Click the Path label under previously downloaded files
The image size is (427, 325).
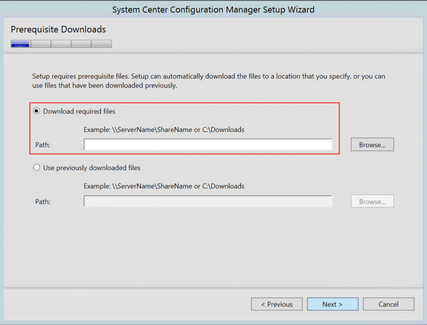pos(43,202)
